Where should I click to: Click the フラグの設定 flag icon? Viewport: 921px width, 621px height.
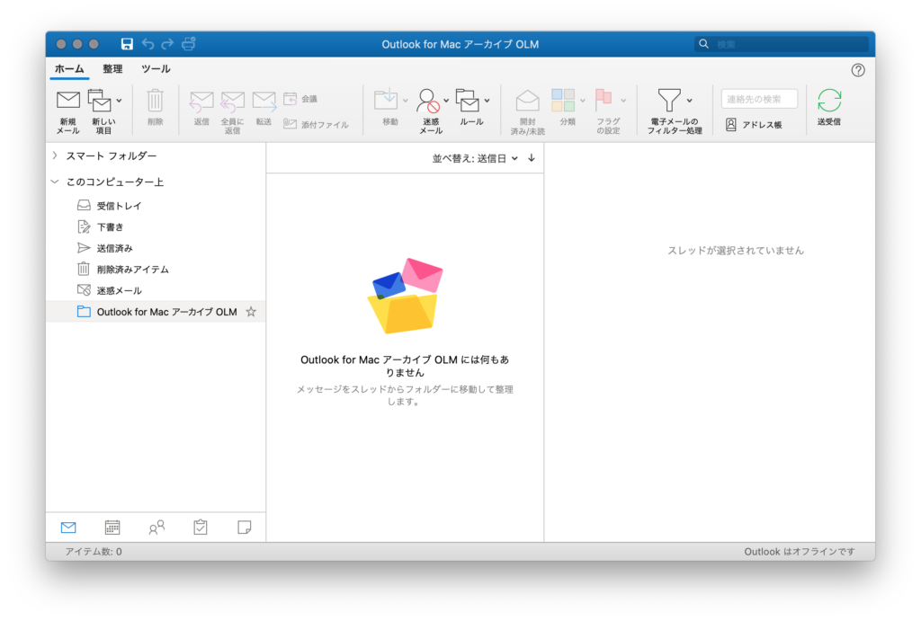click(604, 100)
